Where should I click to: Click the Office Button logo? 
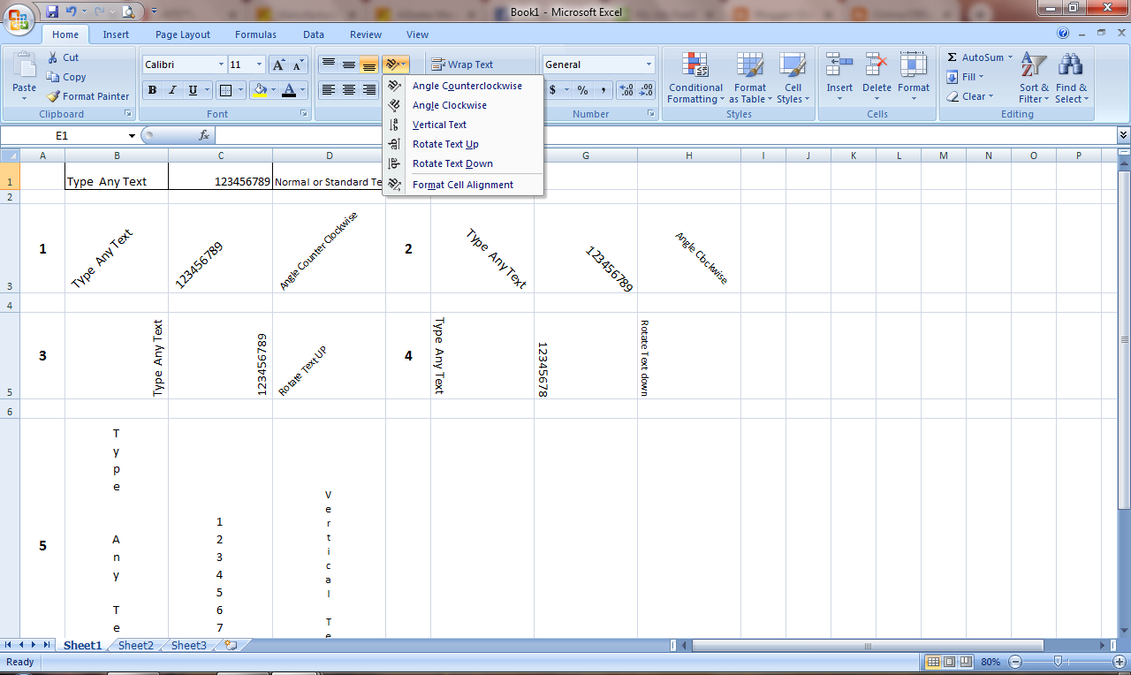(19, 18)
